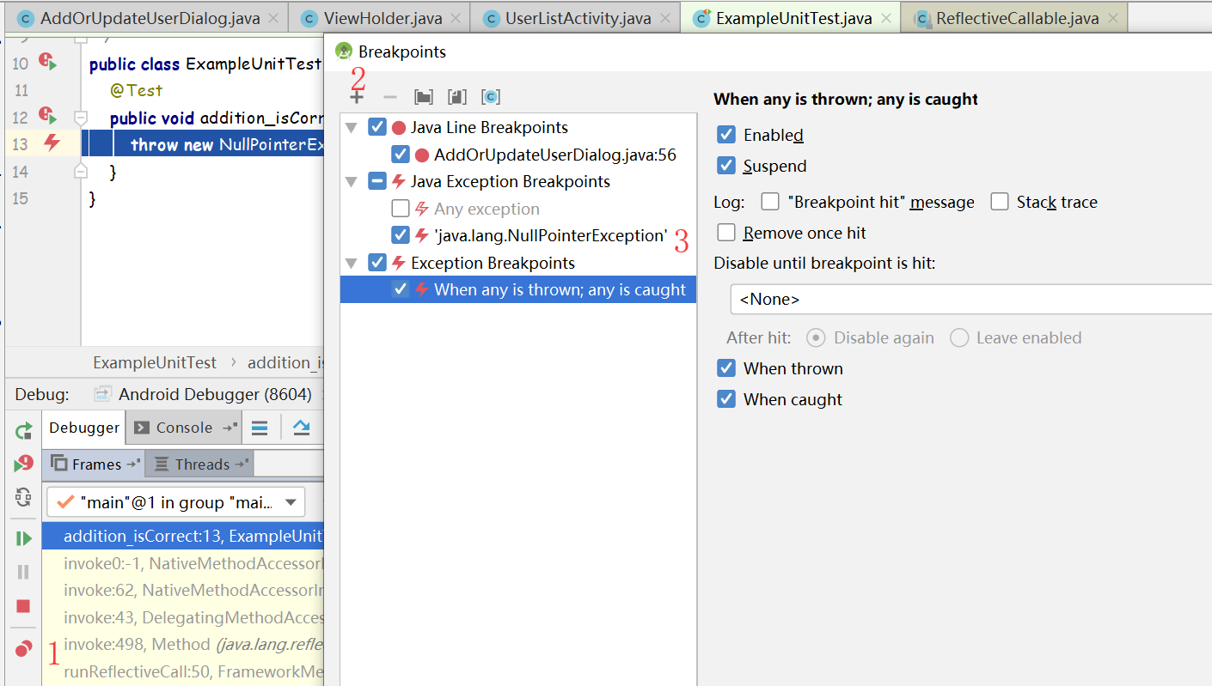This screenshot has width=1212, height=686.
Task: Collapse the Java Line Breakpoints tree node
Action: [351, 129]
